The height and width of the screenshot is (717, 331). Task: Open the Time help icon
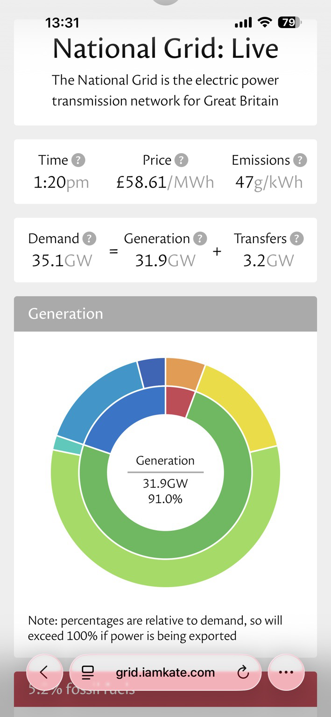tap(78, 160)
